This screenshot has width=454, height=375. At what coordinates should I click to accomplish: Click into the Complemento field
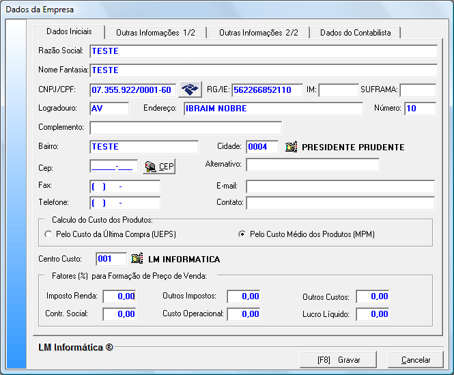tap(185, 128)
